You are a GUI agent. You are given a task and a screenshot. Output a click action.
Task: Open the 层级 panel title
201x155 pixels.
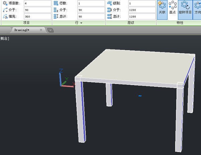131,23
